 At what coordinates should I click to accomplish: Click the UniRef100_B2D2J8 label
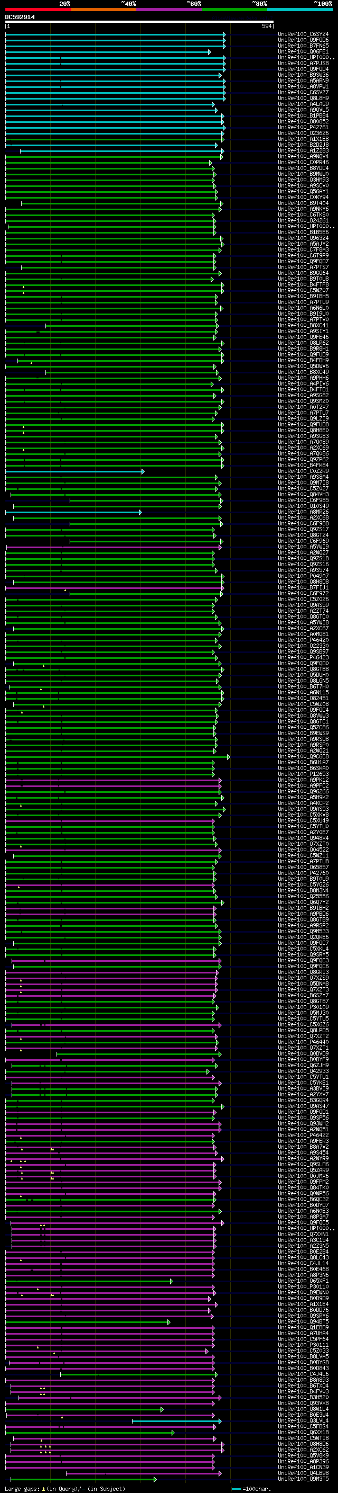(x=303, y=145)
